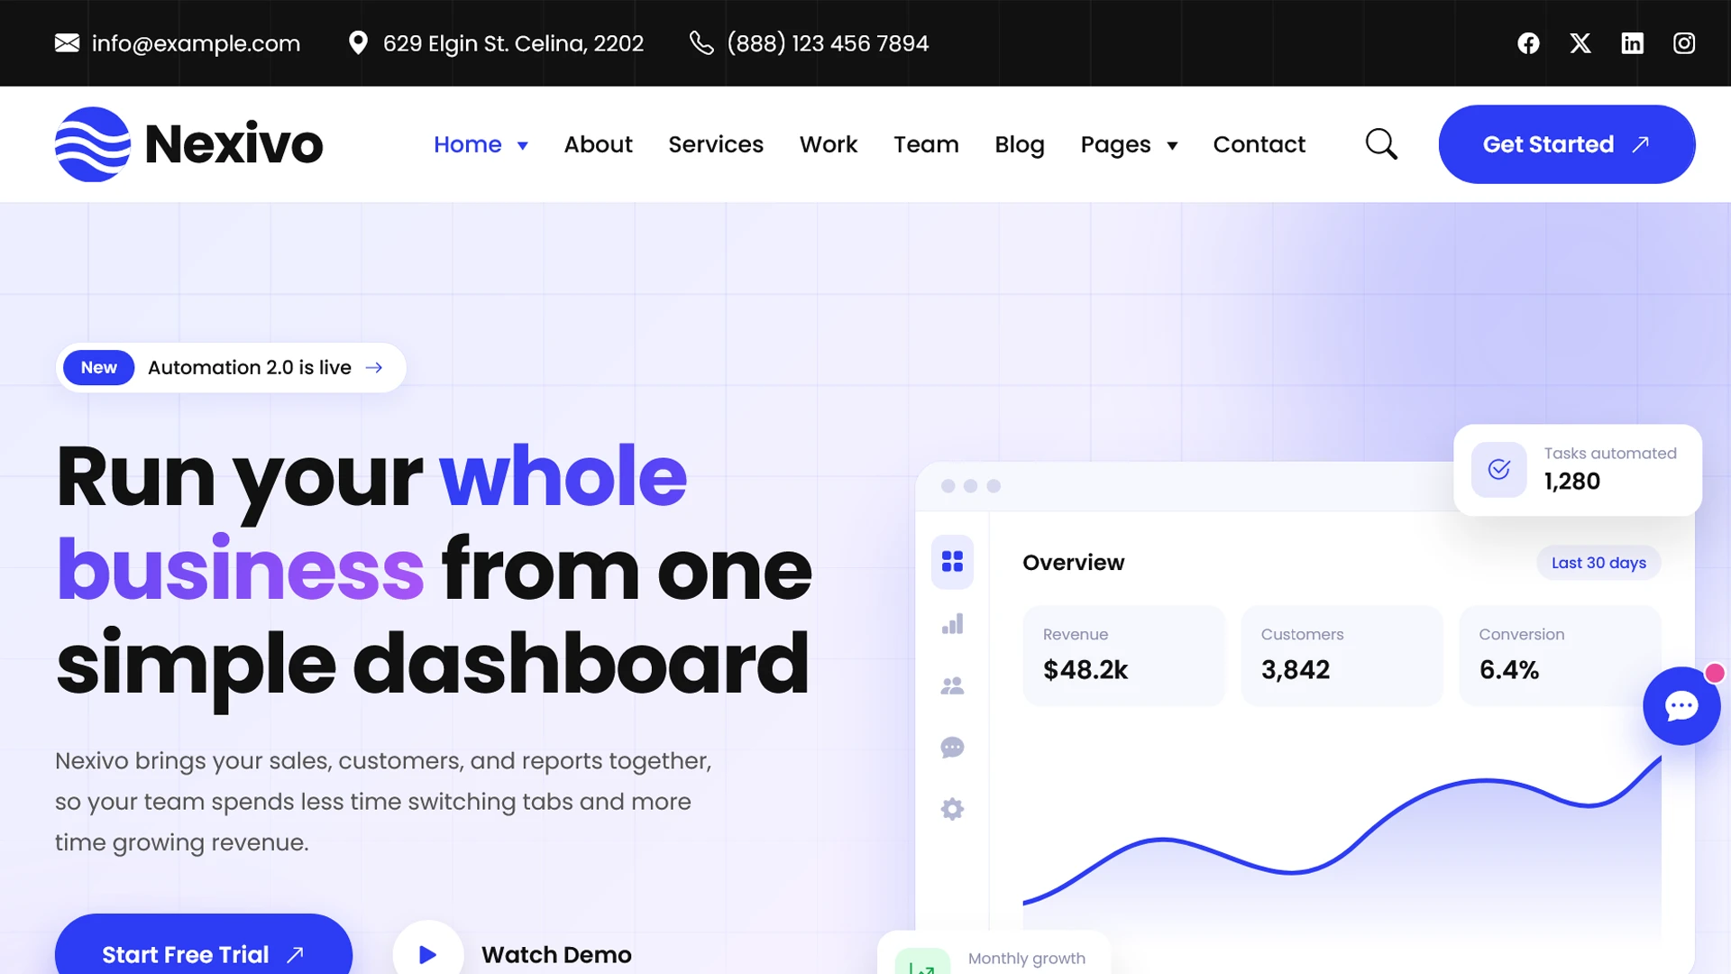The height and width of the screenshot is (974, 1731).
Task: Click the envelope email icon
Action: pos(68,43)
